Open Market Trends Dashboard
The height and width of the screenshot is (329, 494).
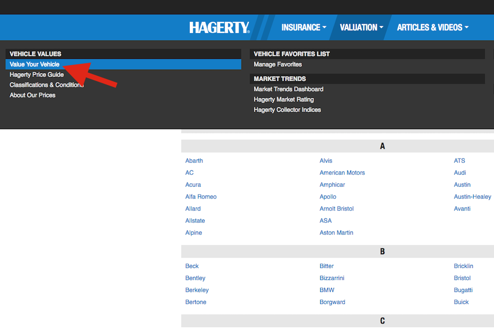(x=288, y=89)
